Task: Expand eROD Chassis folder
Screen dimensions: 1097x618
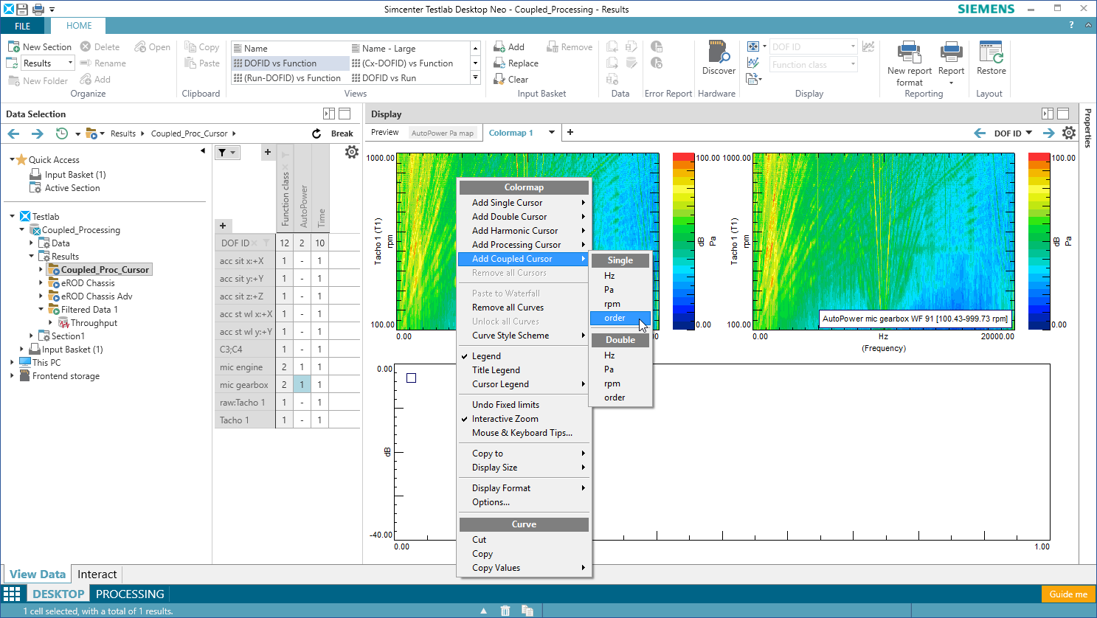Action: click(x=41, y=283)
